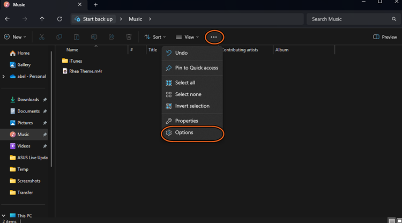Open the See more three-dots button
The image size is (402, 223).
(214, 37)
